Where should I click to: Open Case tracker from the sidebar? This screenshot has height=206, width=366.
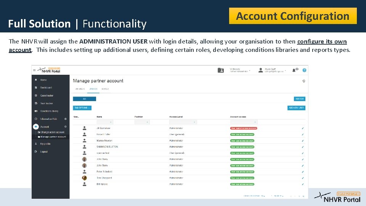[x=47, y=95]
